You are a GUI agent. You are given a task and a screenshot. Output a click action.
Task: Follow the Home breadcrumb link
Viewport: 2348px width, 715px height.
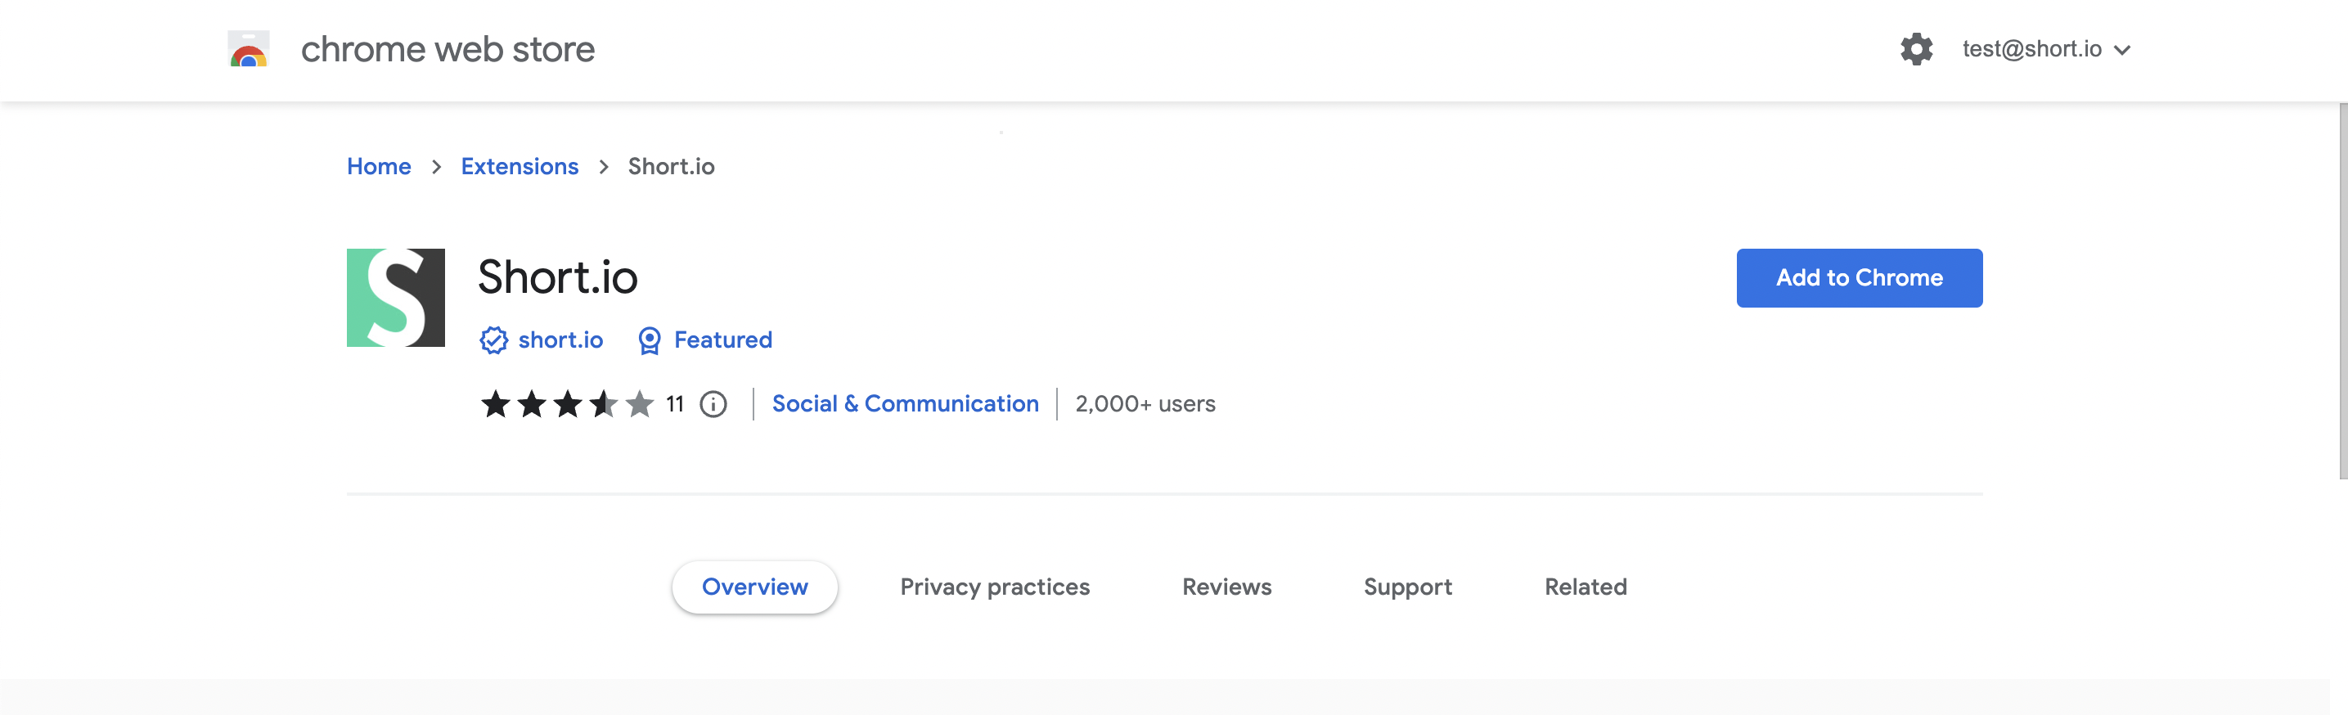[x=378, y=167]
